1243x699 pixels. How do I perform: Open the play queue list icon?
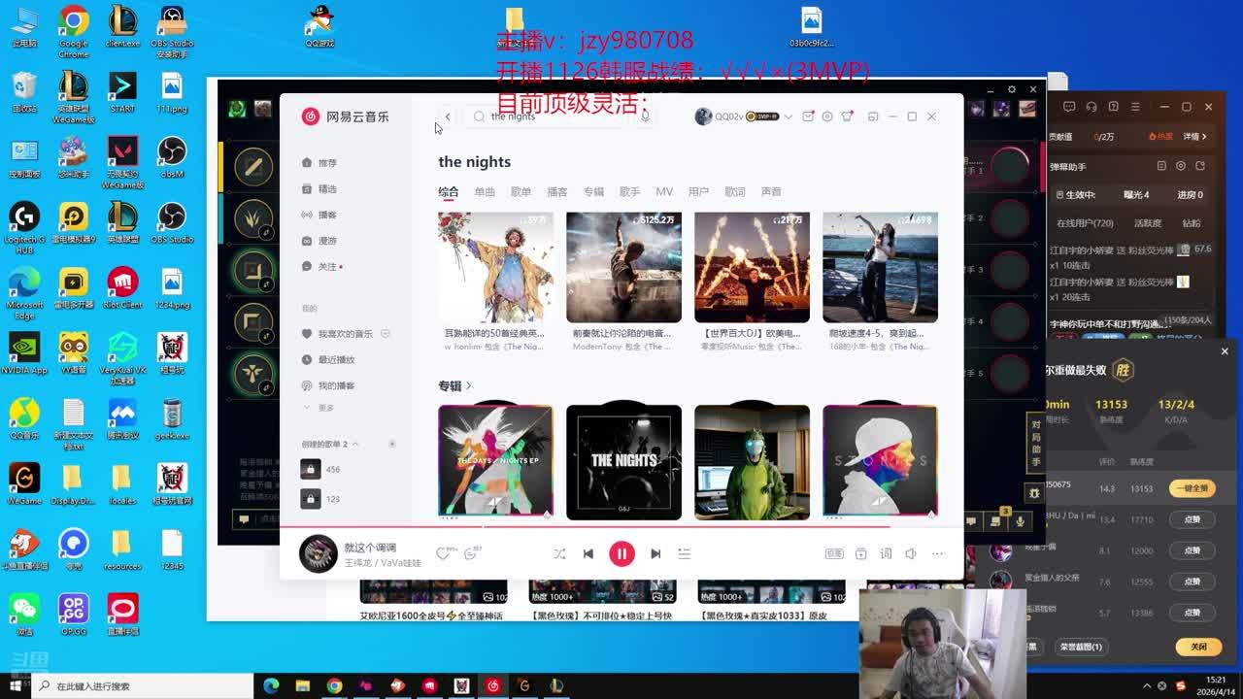click(x=684, y=553)
